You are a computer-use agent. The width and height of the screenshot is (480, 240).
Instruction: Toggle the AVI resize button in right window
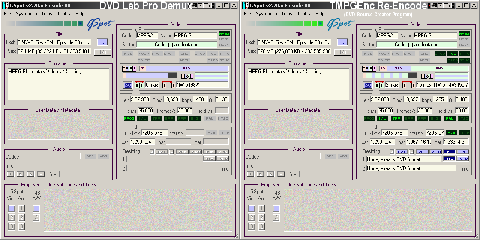coord(402,152)
